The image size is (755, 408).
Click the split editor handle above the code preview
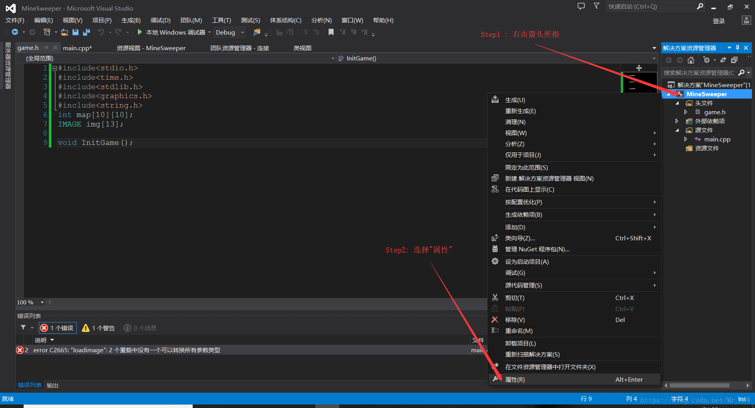pos(639,68)
